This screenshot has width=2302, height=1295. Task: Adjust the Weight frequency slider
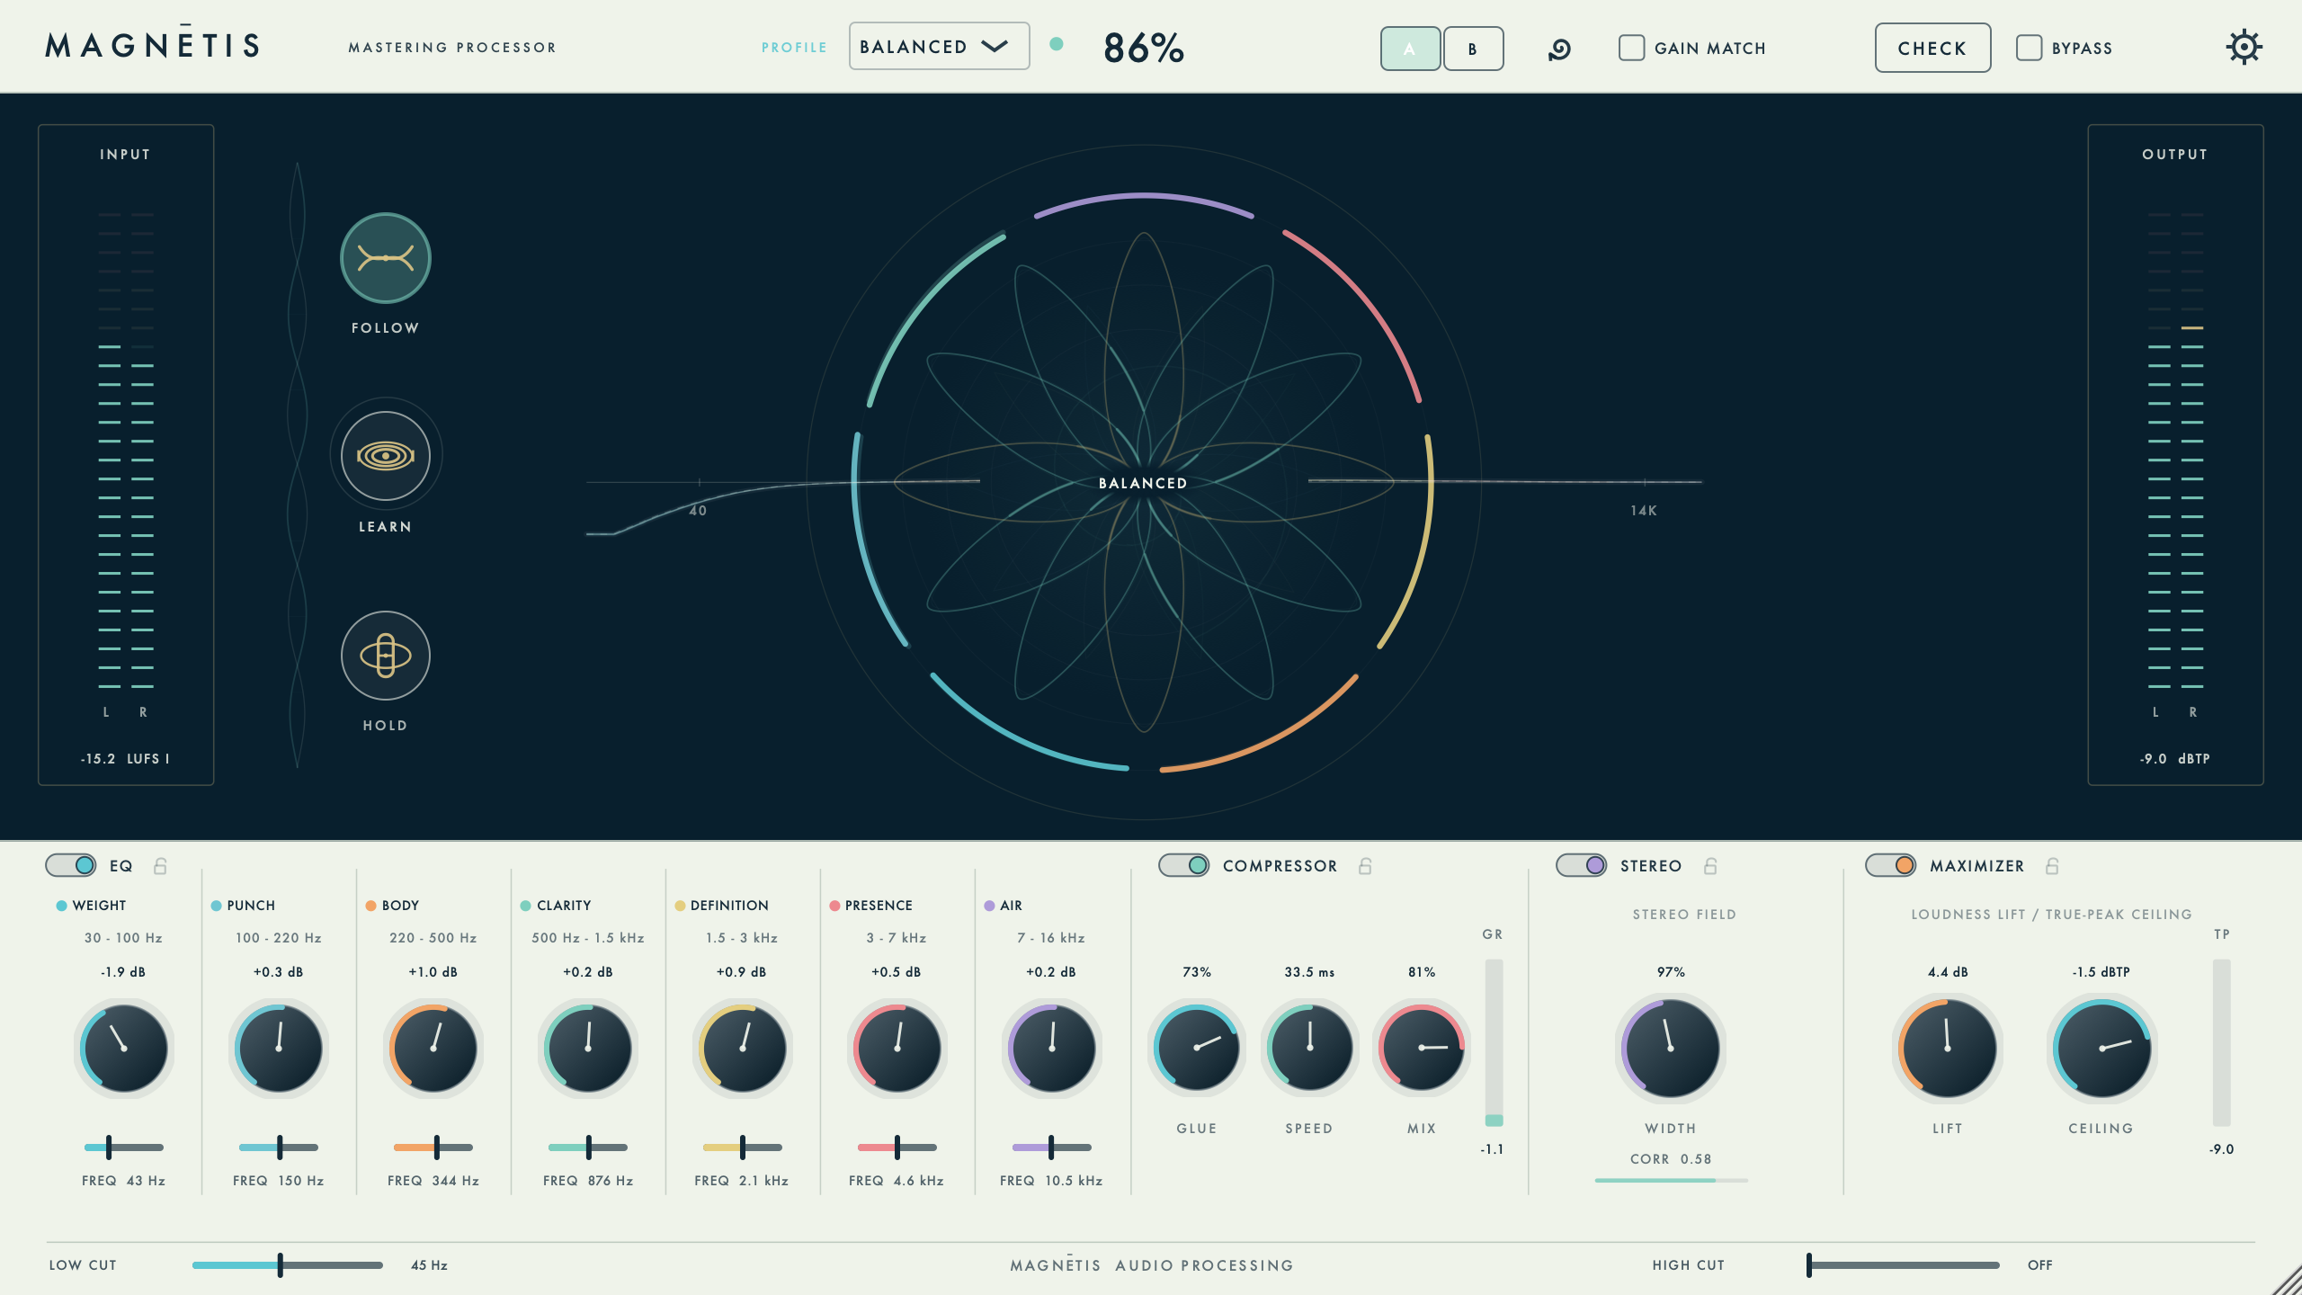[x=124, y=1148]
